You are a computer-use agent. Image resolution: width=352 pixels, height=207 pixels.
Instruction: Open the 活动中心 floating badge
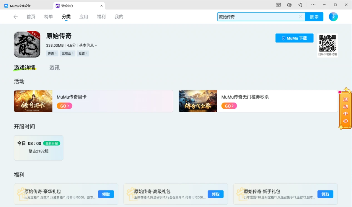[345, 108]
